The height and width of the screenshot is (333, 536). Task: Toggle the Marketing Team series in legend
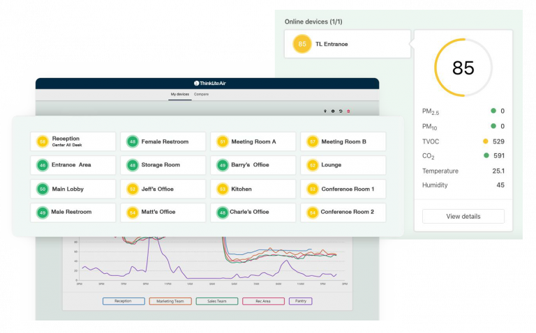tap(170, 301)
